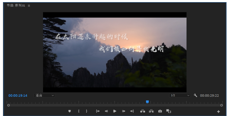Go to Out point button

pyautogui.click(x=132, y=111)
